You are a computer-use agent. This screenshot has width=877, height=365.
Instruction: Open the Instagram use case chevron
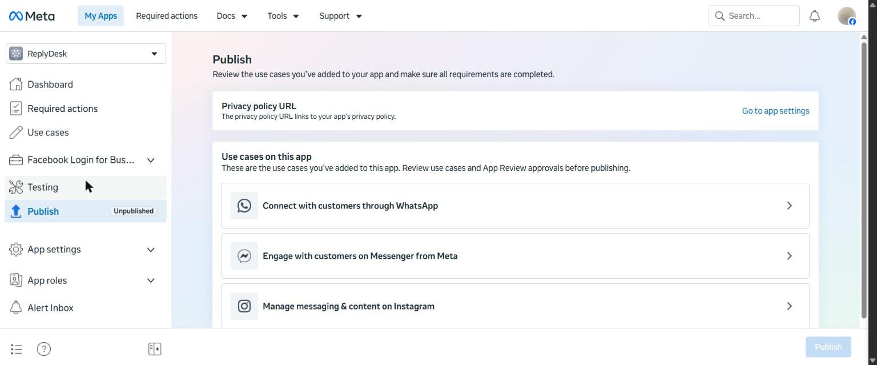[x=790, y=306]
